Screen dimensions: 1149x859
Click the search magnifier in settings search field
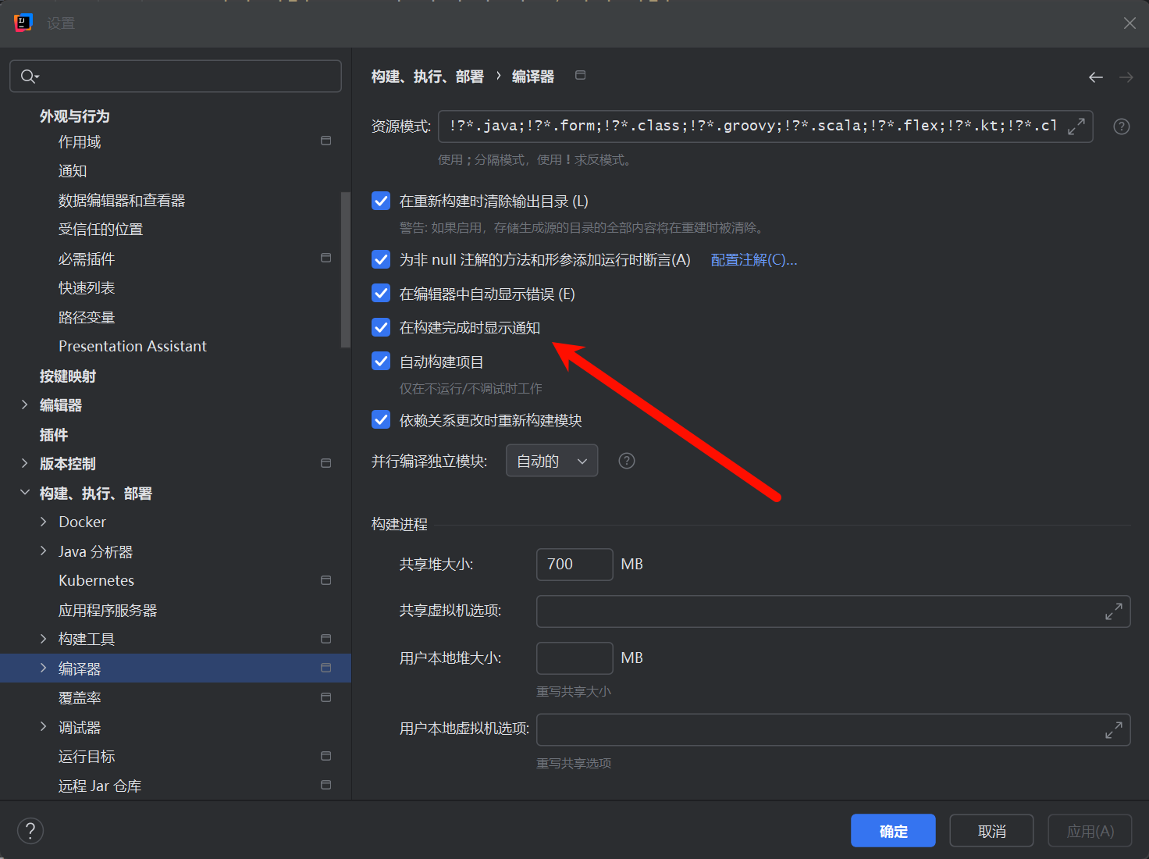(28, 76)
